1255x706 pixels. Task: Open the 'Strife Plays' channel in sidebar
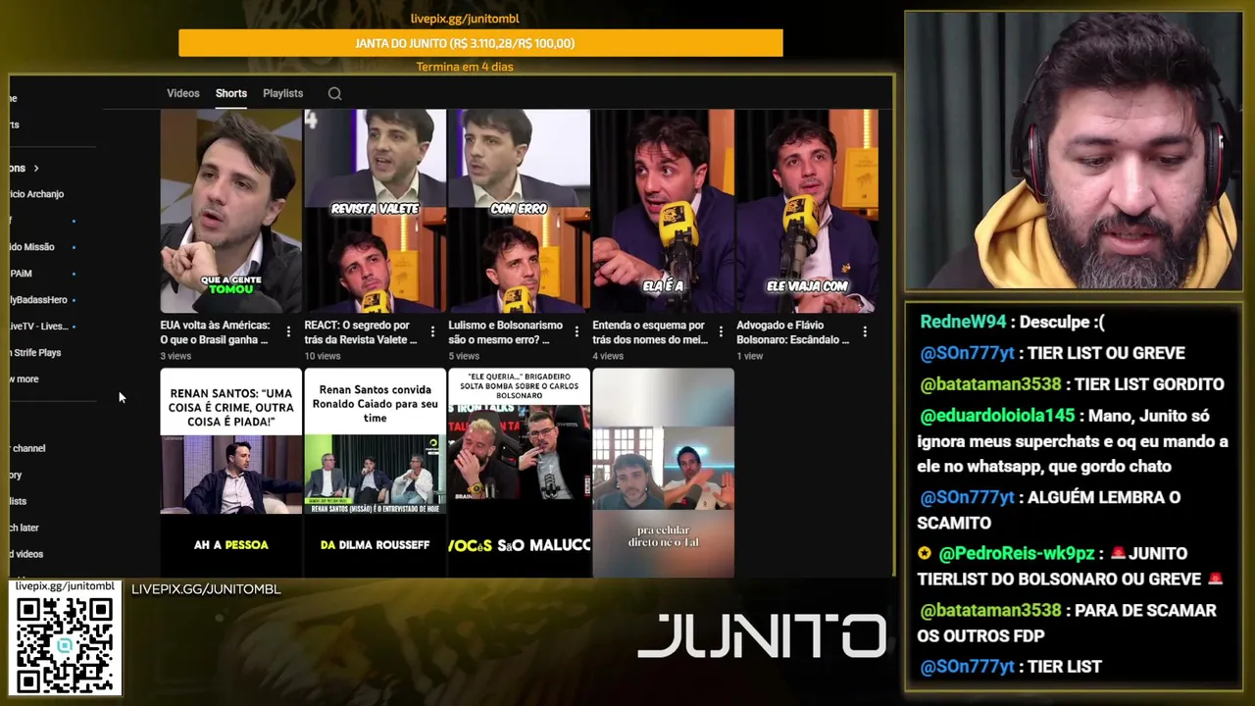pyautogui.click(x=35, y=353)
